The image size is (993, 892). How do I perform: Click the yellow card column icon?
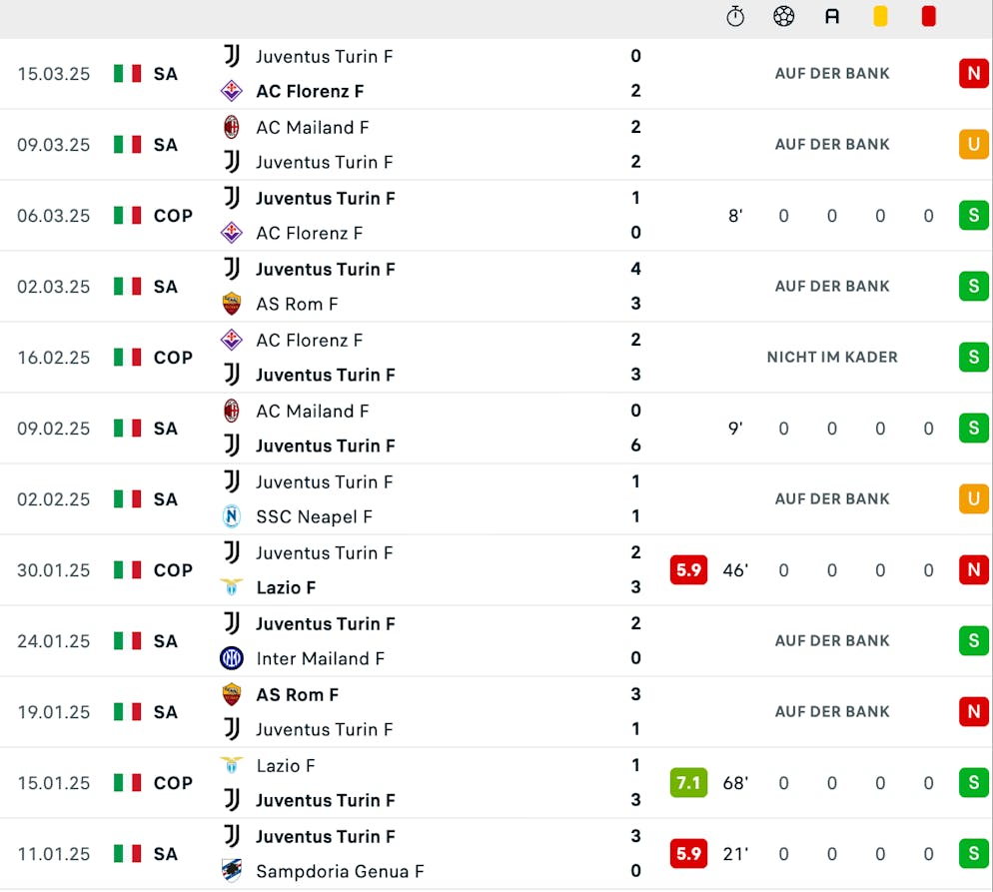tap(880, 16)
